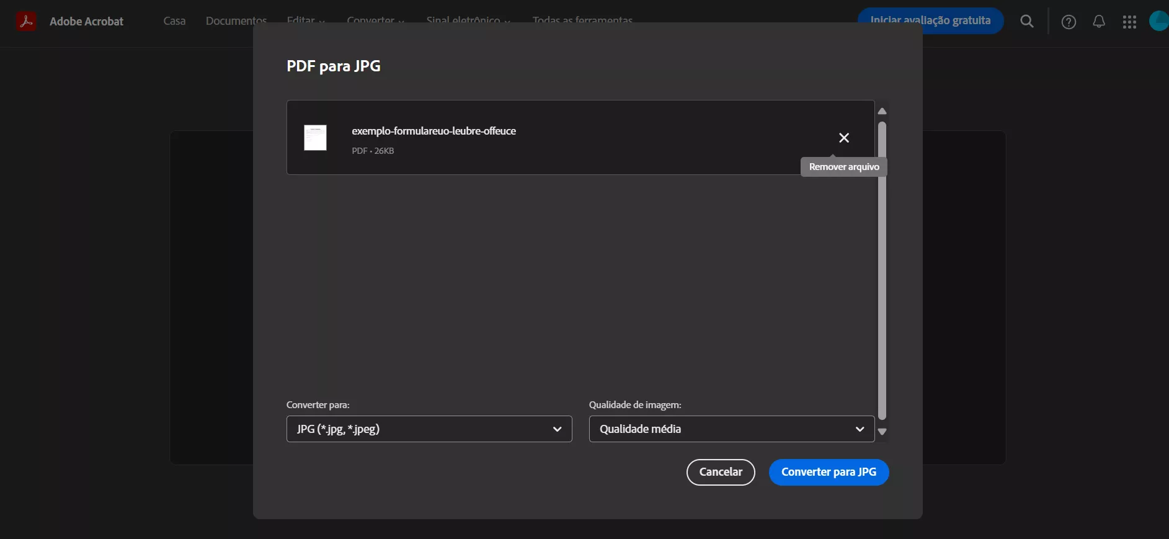Go to the Casa tab
The width and height of the screenshot is (1169, 539).
coord(174,20)
